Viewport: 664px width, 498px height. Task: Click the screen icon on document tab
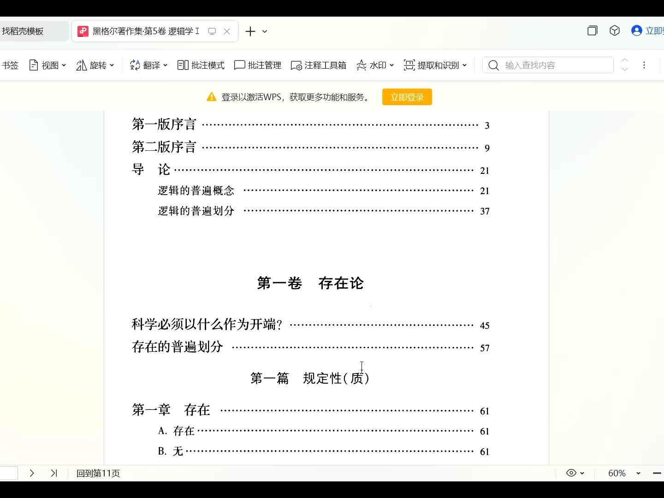coord(212,31)
